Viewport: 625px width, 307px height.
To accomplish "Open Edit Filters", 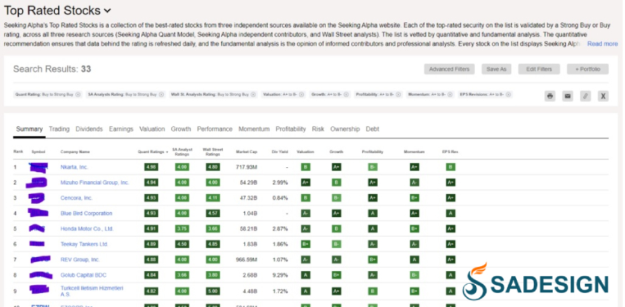I will click(539, 69).
